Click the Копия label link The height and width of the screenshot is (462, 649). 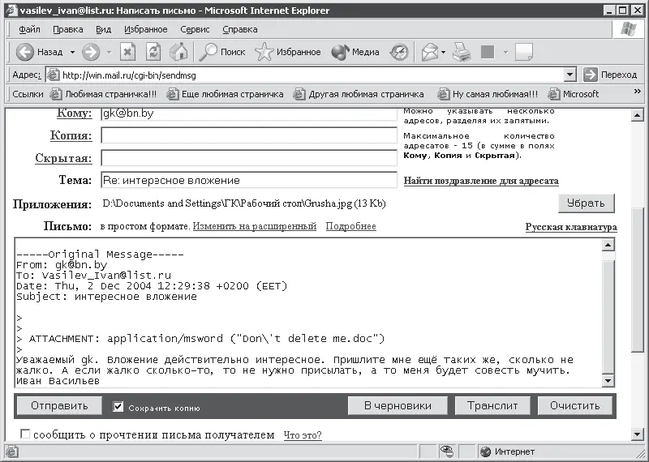pyautogui.click(x=71, y=135)
